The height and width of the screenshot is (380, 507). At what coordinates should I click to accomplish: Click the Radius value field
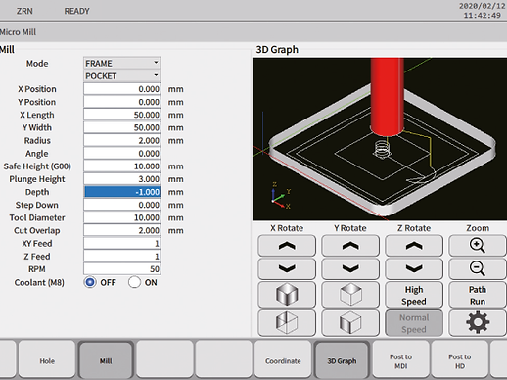121,140
